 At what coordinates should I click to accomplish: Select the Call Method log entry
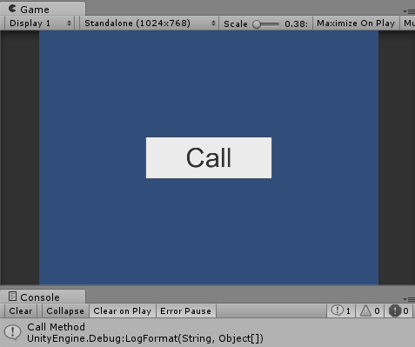[207, 332]
